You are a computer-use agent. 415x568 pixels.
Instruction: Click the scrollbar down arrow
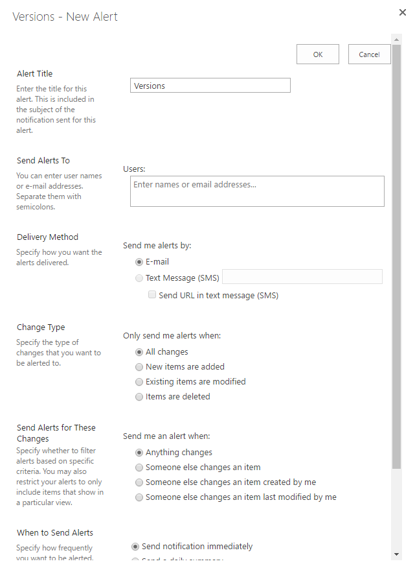[396, 554]
